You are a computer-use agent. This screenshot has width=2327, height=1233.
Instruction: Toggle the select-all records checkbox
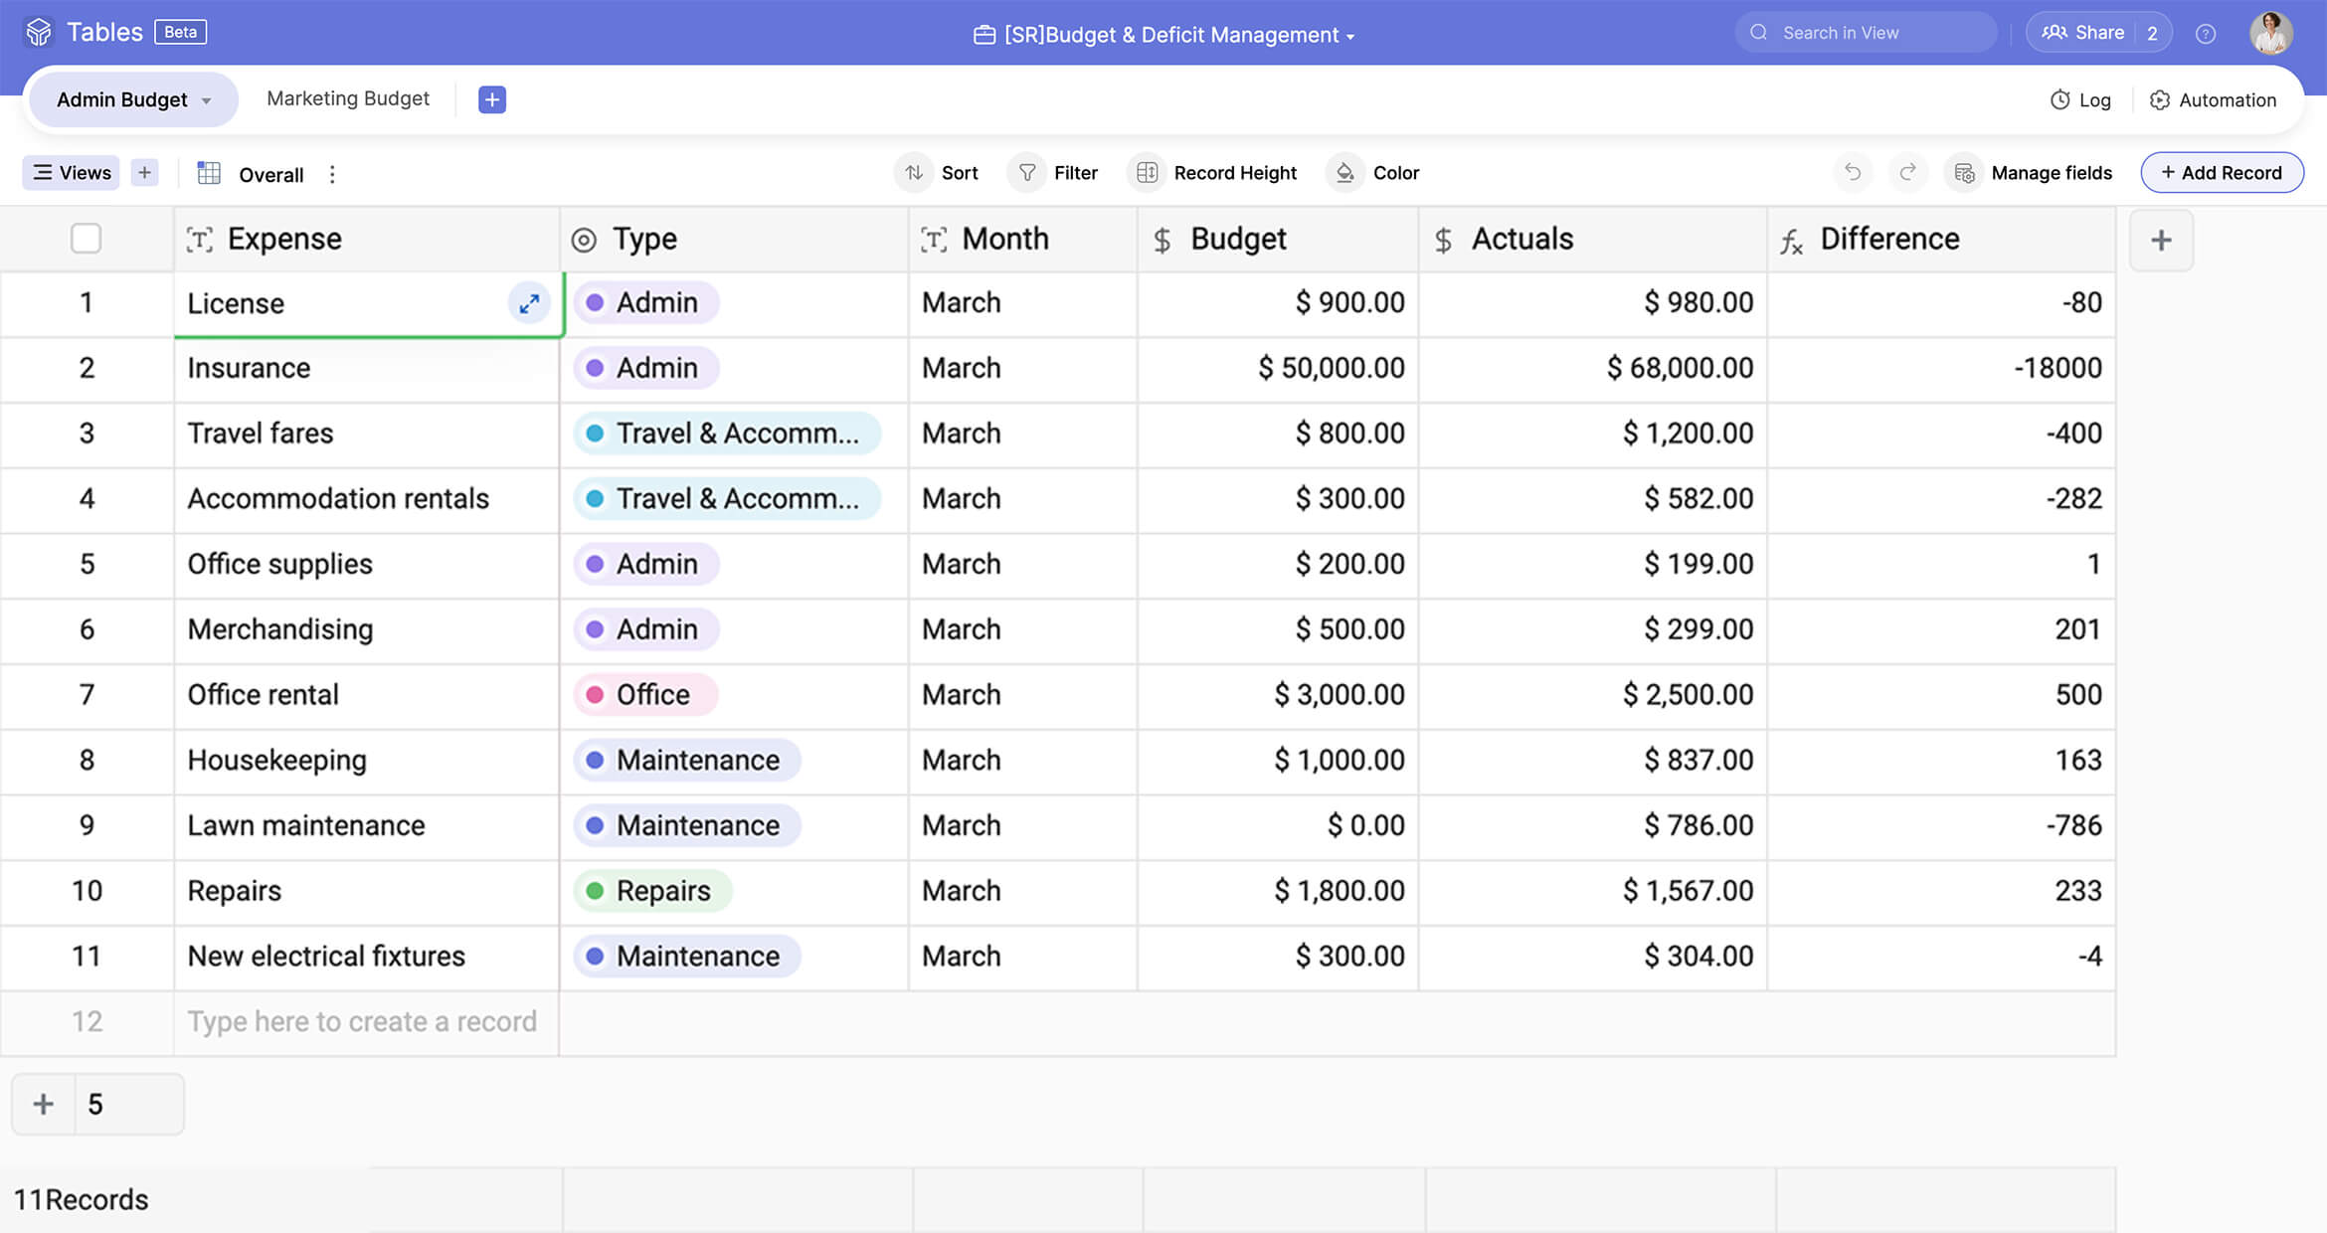86,239
